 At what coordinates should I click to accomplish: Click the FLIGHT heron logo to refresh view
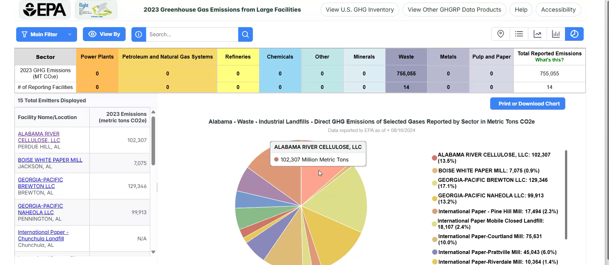click(96, 10)
